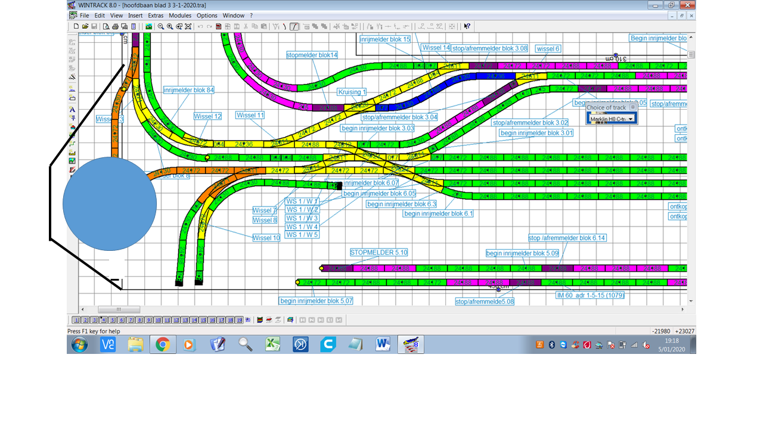Screen dimensions: 763x429
Task: Select the 'Wissel 12' label
Action: pyautogui.click(x=207, y=116)
